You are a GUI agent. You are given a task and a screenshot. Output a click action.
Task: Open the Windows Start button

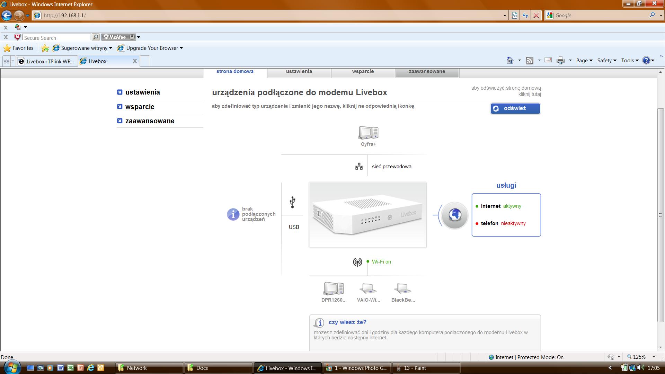[12, 367]
